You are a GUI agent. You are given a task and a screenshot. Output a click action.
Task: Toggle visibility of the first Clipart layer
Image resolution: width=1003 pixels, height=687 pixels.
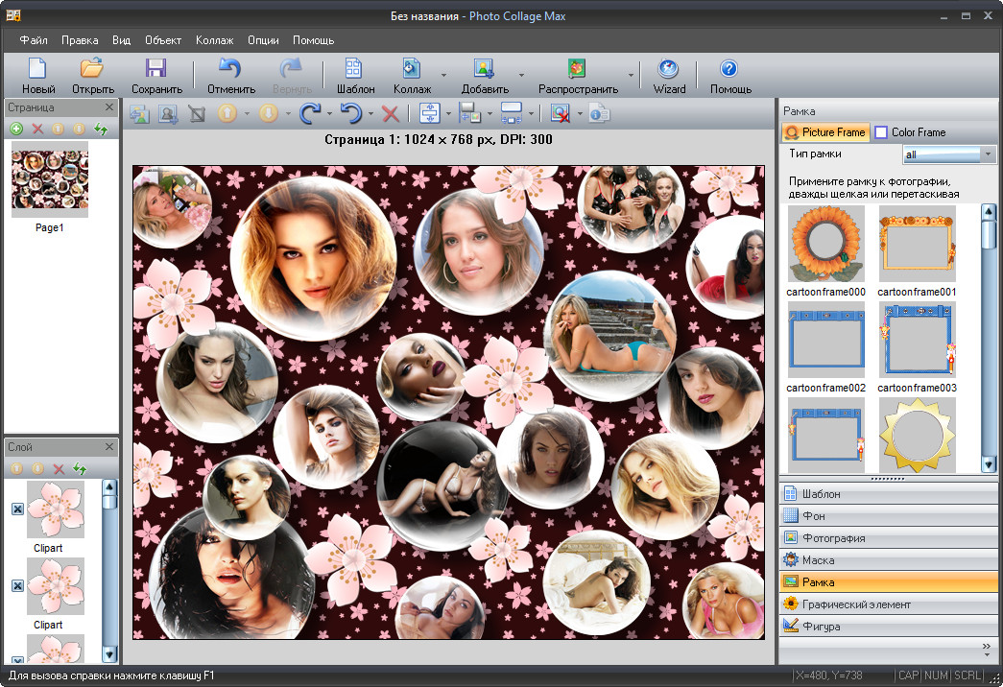[x=17, y=509]
